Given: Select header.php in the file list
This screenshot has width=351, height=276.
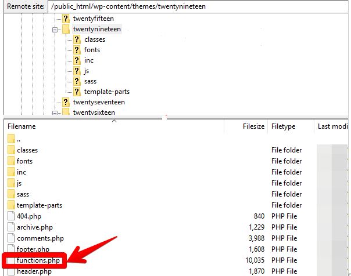Looking at the screenshot, I should [34, 271].
